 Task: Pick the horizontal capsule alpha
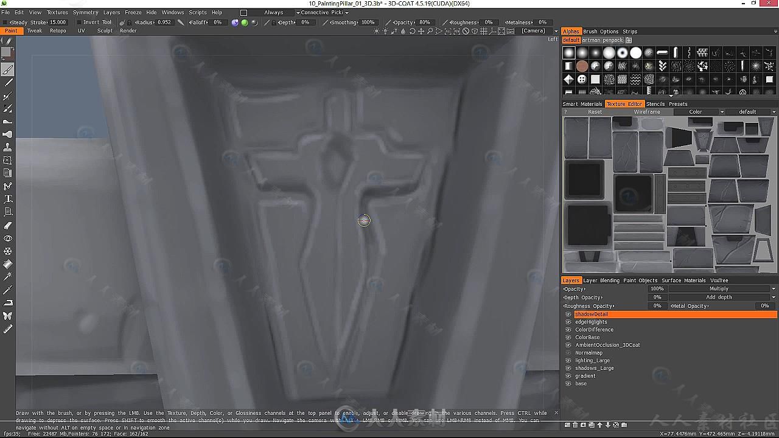(x=662, y=53)
